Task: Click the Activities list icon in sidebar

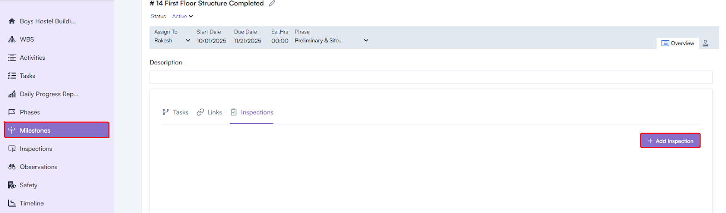Action: tap(12, 58)
